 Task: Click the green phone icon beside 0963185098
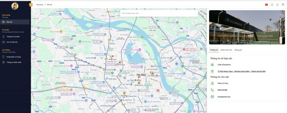coord(212,90)
